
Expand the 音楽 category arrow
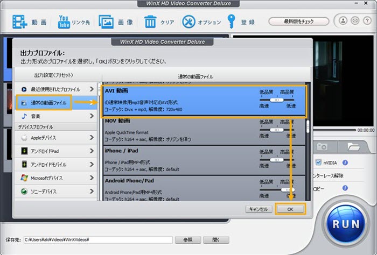tap(92, 116)
